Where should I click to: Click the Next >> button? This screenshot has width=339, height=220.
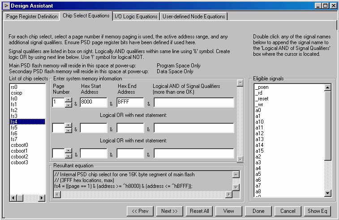coord(169,211)
